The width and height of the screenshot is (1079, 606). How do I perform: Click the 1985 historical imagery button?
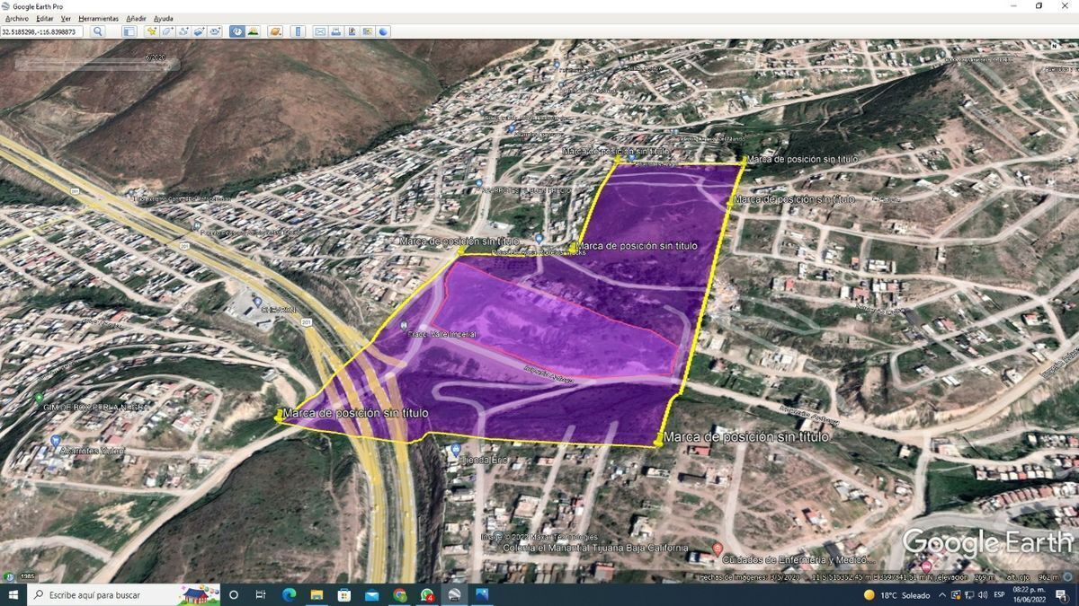click(x=23, y=576)
